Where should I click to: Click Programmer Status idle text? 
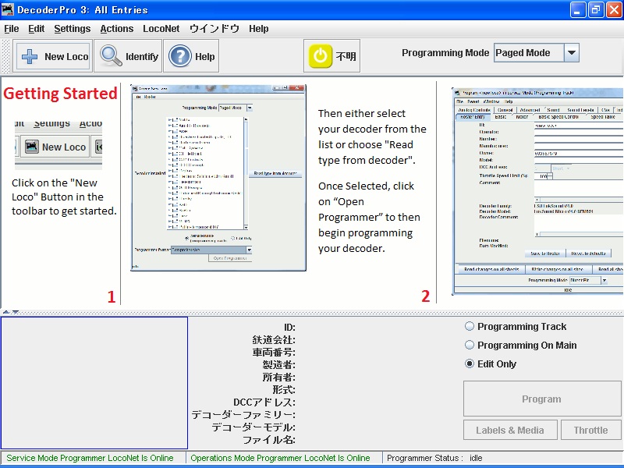(434, 458)
